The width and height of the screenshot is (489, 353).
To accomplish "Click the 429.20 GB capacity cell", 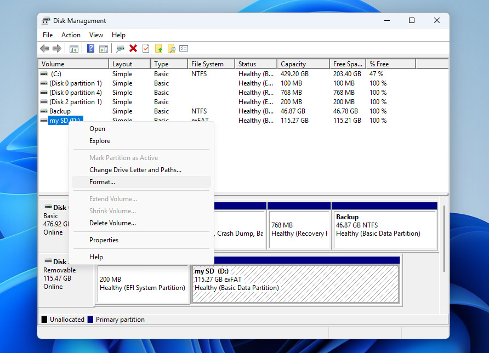I will point(294,74).
